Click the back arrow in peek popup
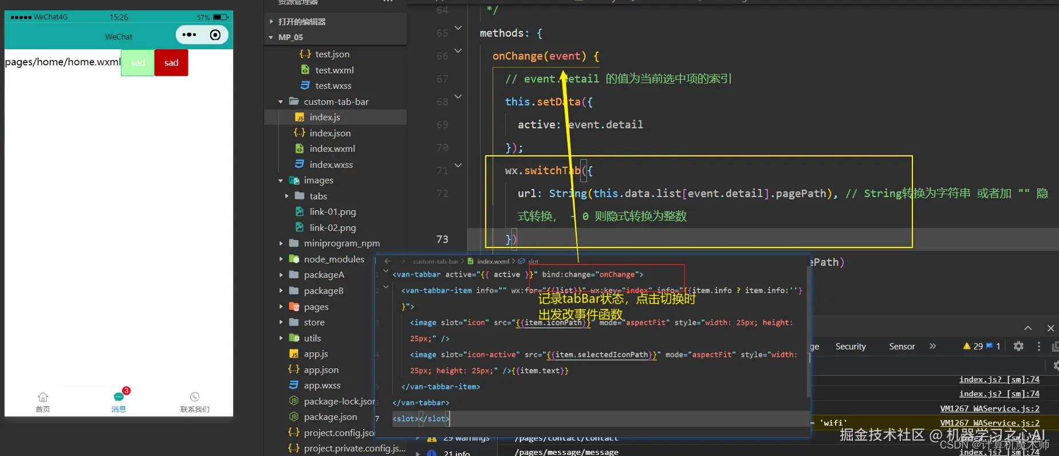This screenshot has width=1059, height=456. pos(388,261)
